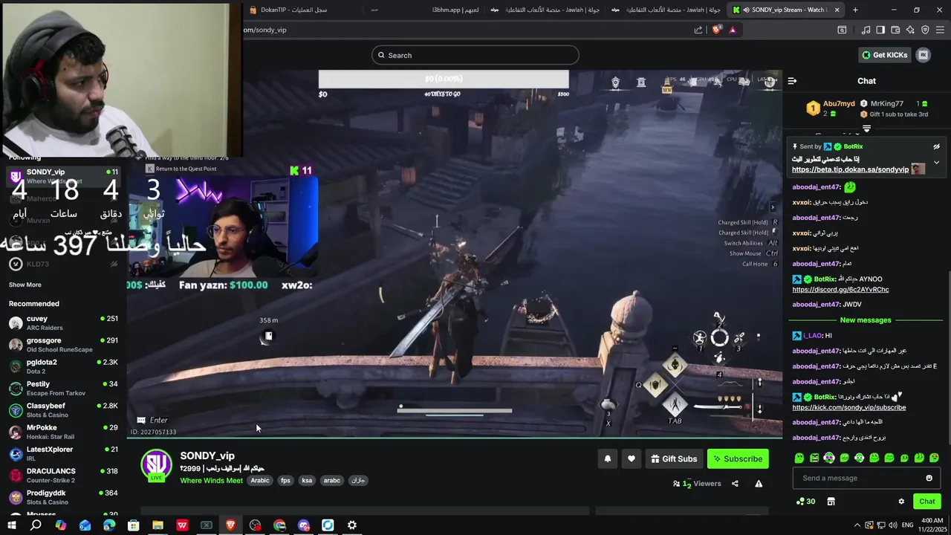
Task: Click the address bar share icon
Action: pyautogui.click(x=698, y=30)
